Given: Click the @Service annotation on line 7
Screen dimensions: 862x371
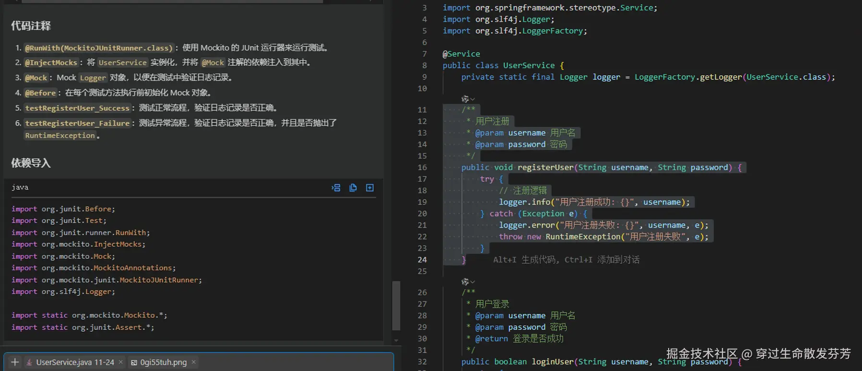Looking at the screenshot, I should [461, 54].
